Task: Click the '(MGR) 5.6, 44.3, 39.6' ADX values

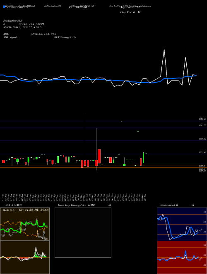Action: [43, 34]
